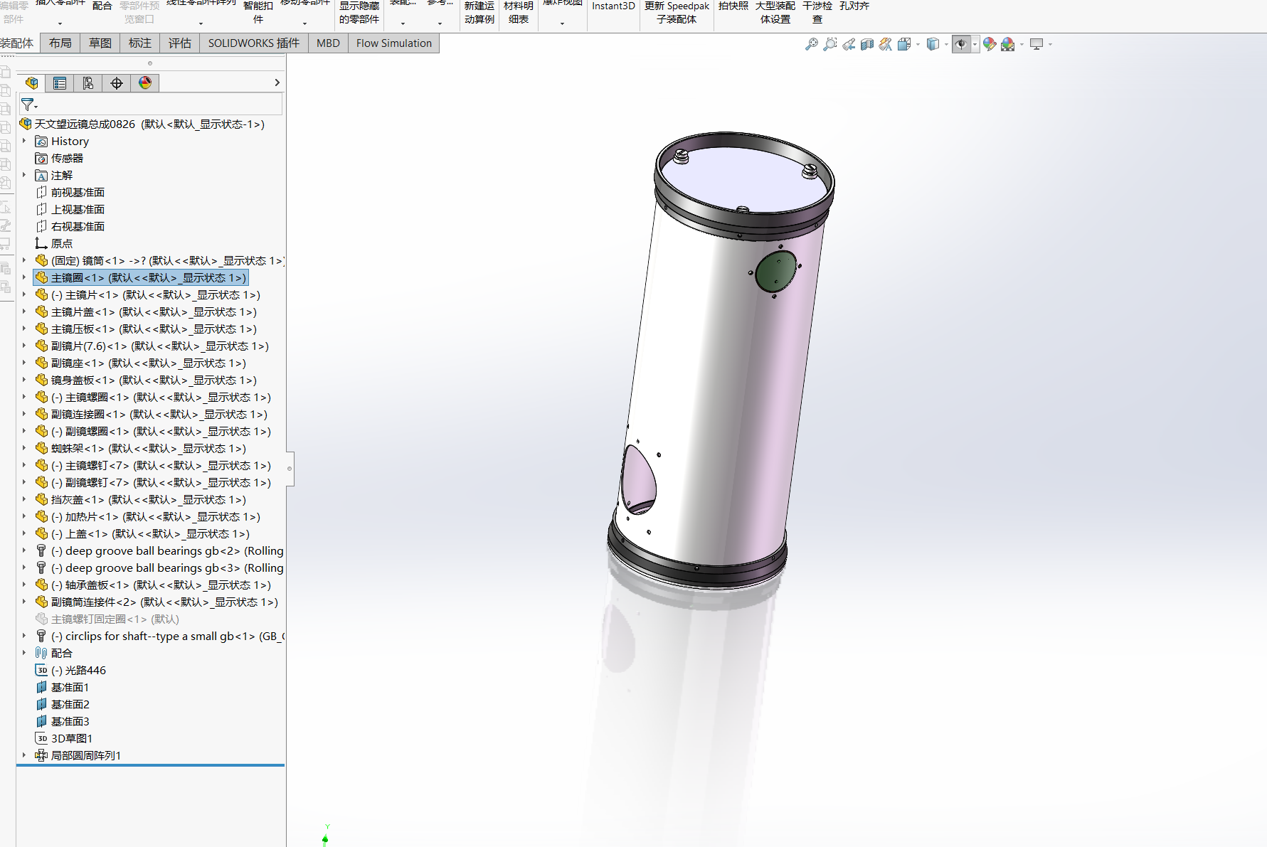The height and width of the screenshot is (847, 1267).
Task: Open the MBD tab
Action: pos(328,43)
